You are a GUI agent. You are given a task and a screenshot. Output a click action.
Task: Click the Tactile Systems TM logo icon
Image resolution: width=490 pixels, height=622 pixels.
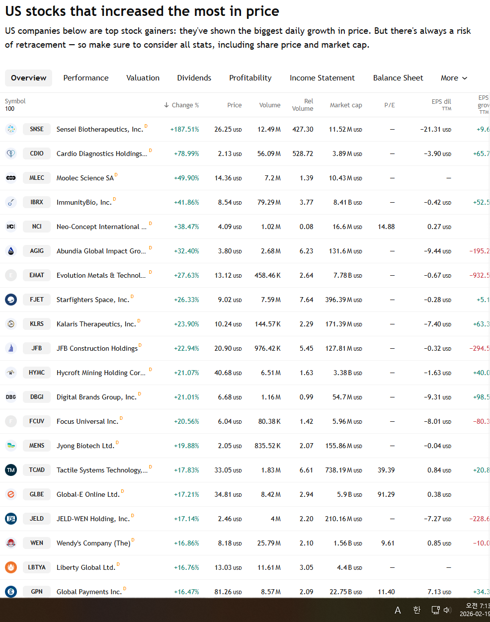(x=11, y=470)
